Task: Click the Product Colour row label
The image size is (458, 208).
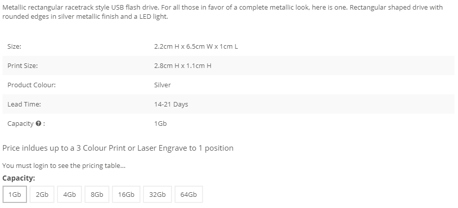Action: 32,85
